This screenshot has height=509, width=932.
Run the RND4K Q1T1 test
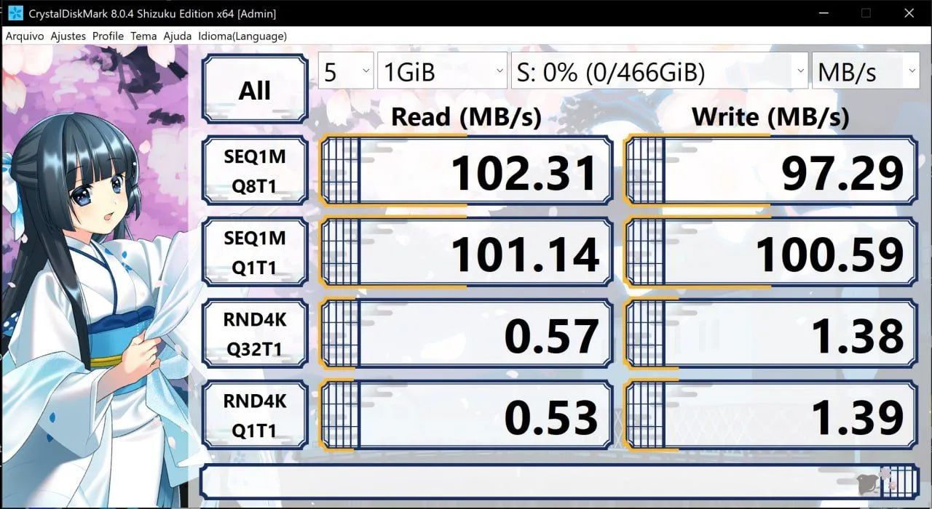coord(255,415)
